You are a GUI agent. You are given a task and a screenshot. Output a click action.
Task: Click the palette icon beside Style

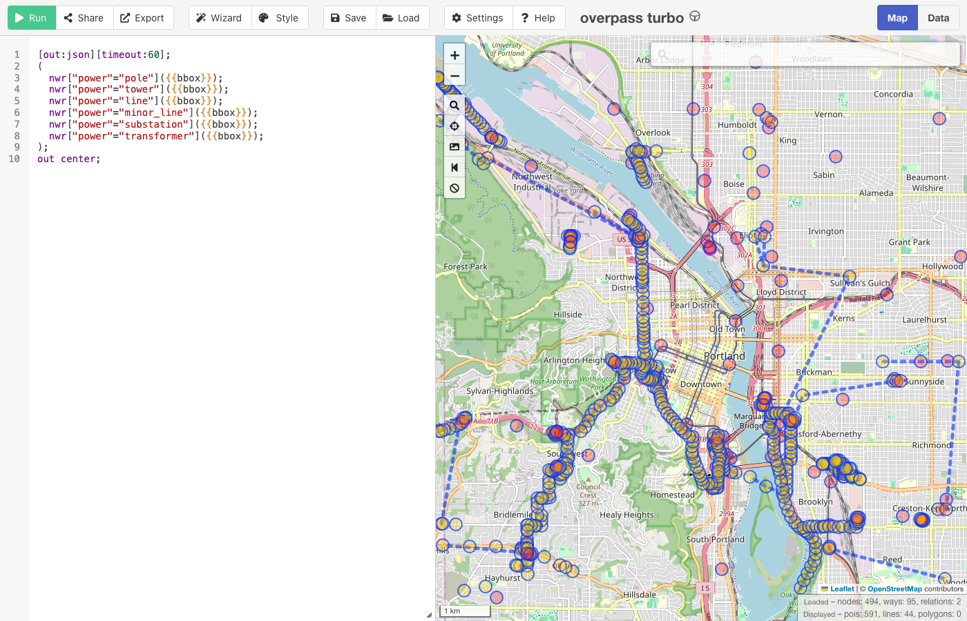coord(264,18)
